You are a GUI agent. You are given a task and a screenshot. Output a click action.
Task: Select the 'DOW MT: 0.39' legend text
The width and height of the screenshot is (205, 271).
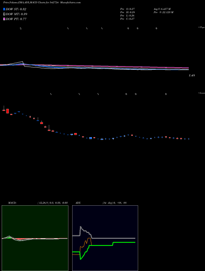point(16,14)
